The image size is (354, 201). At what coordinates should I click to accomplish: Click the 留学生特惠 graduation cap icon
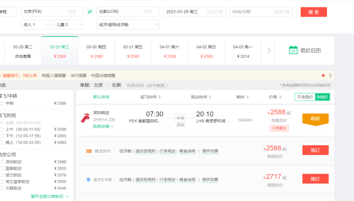click(88, 180)
